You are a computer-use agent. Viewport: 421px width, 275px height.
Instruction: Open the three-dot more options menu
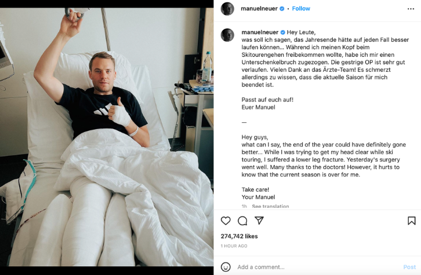click(x=411, y=9)
